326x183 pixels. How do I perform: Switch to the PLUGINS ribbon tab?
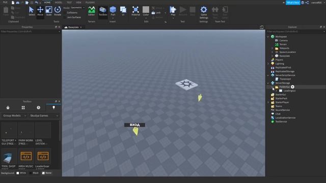pos(90,2)
